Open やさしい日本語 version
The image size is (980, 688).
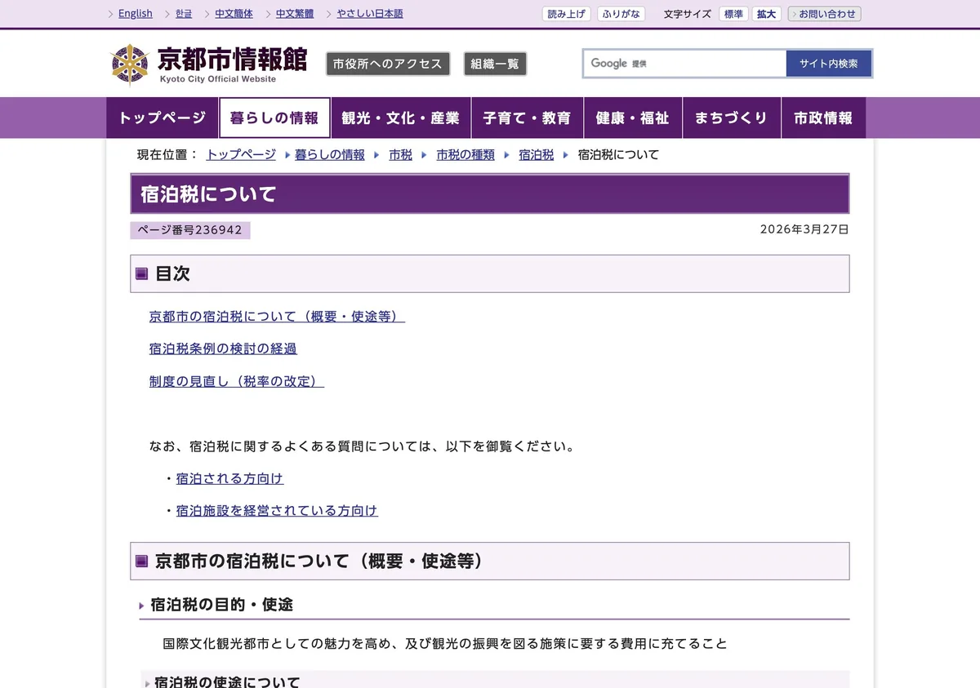coord(370,14)
